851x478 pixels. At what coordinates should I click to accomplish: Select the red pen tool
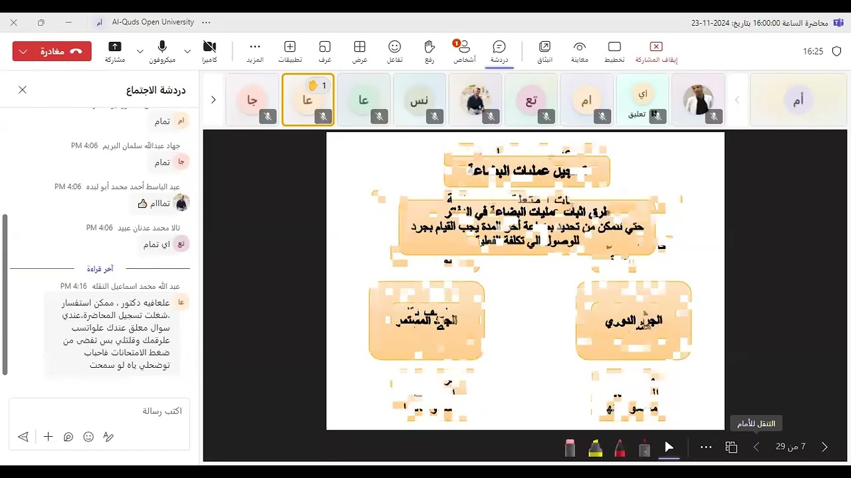click(x=620, y=448)
